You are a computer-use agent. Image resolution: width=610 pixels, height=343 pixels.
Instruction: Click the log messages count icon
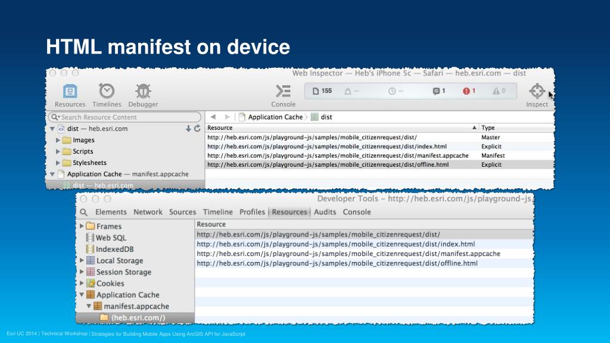(439, 91)
